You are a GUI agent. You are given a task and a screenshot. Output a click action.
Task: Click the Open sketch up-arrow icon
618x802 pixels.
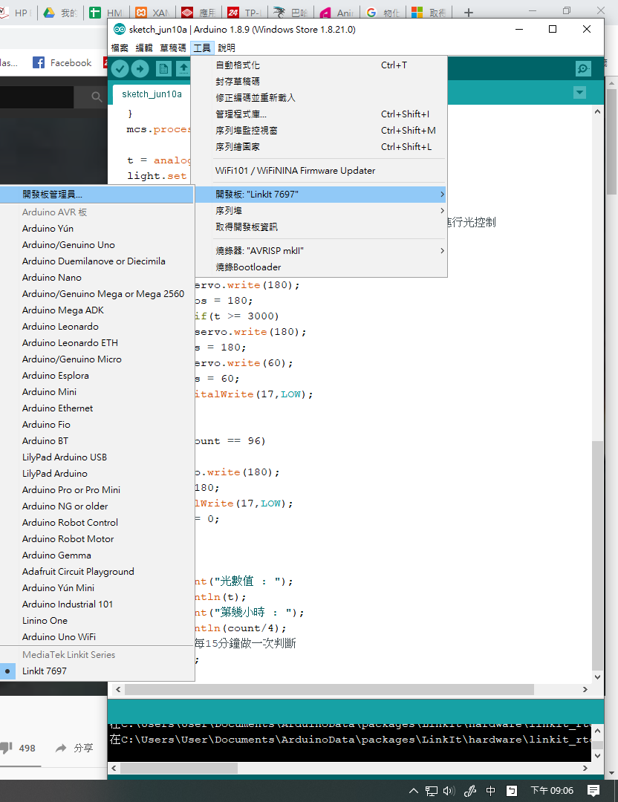pos(183,68)
